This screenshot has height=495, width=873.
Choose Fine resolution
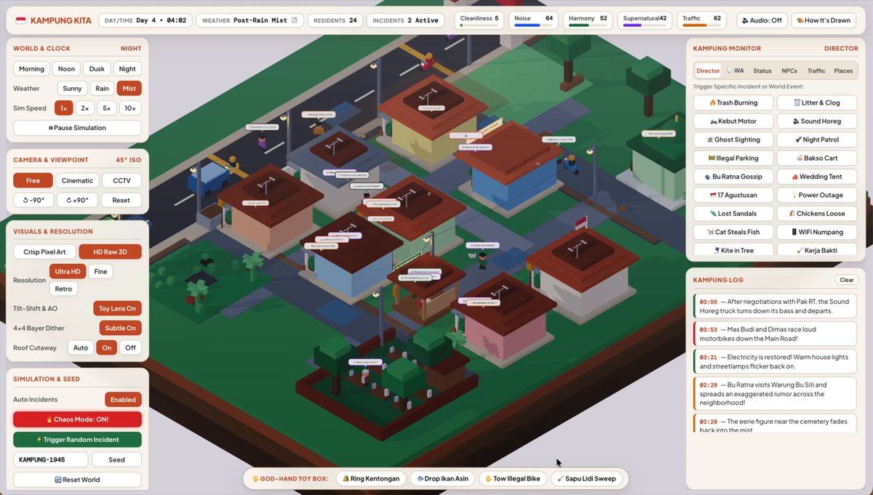pos(100,272)
